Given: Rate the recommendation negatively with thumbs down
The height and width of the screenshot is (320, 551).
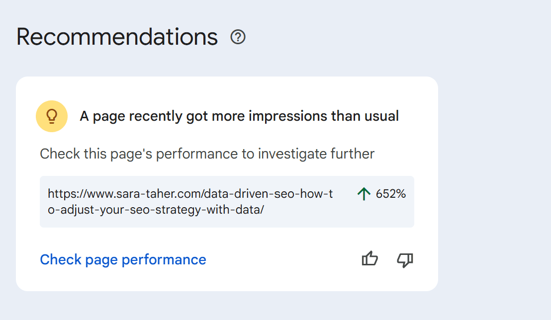Looking at the screenshot, I should [x=405, y=259].
